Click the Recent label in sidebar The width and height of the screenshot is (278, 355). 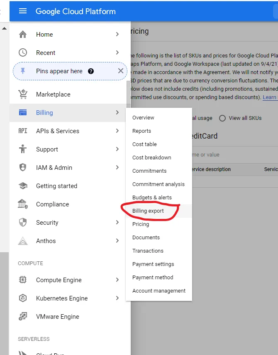[x=46, y=53]
